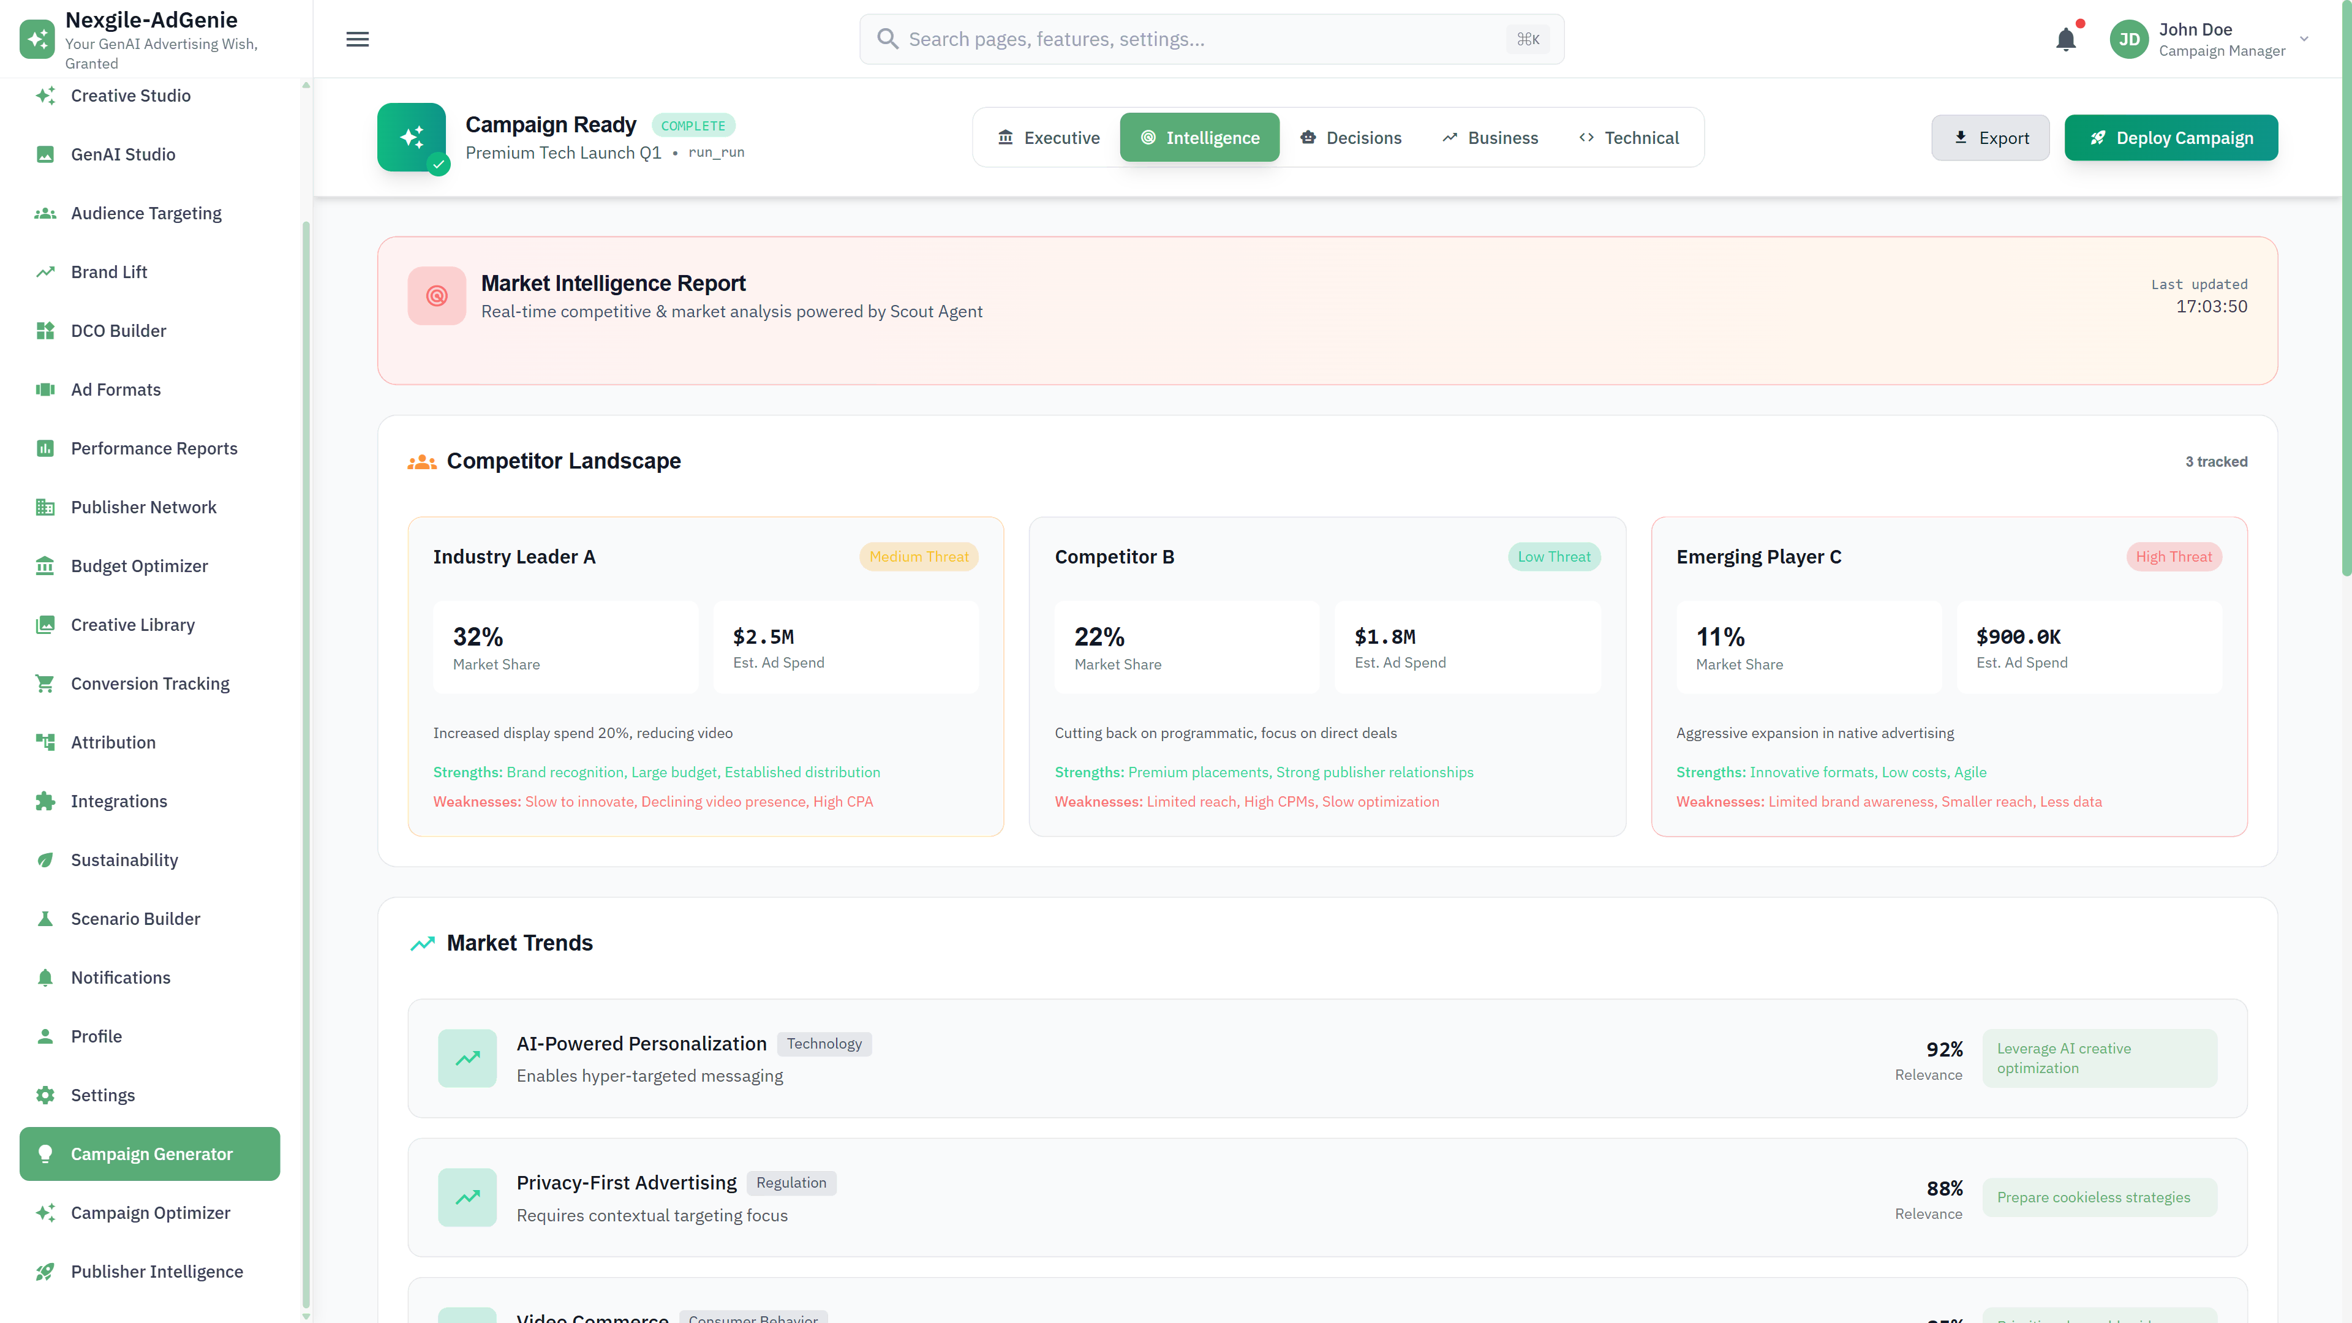The image size is (2352, 1323).
Task: Switch to the Executive tab
Action: click(1048, 138)
